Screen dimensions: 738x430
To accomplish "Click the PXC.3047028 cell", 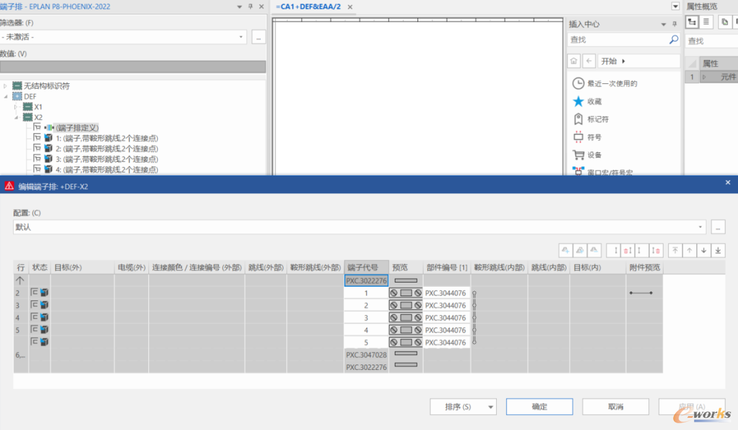I will click(x=366, y=355).
